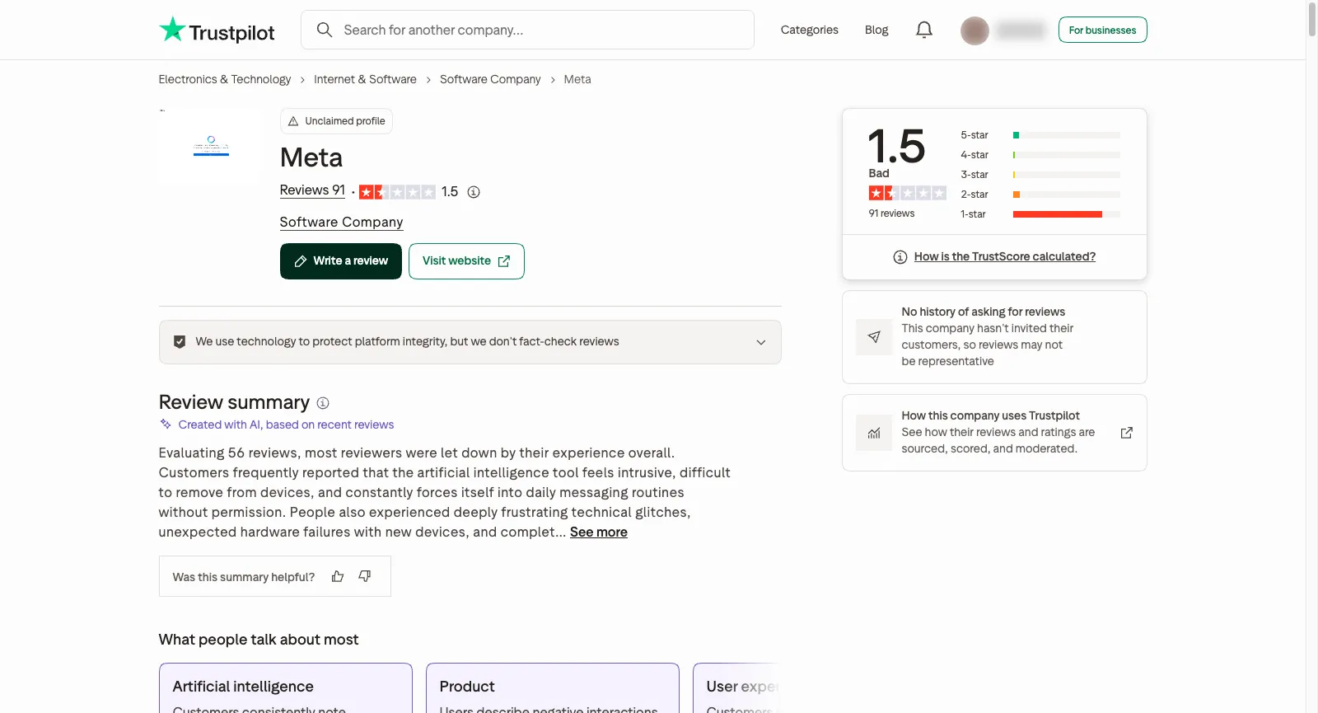Click the paper plane icon in the No history card
The width and height of the screenshot is (1318, 713).
click(874, 337)
